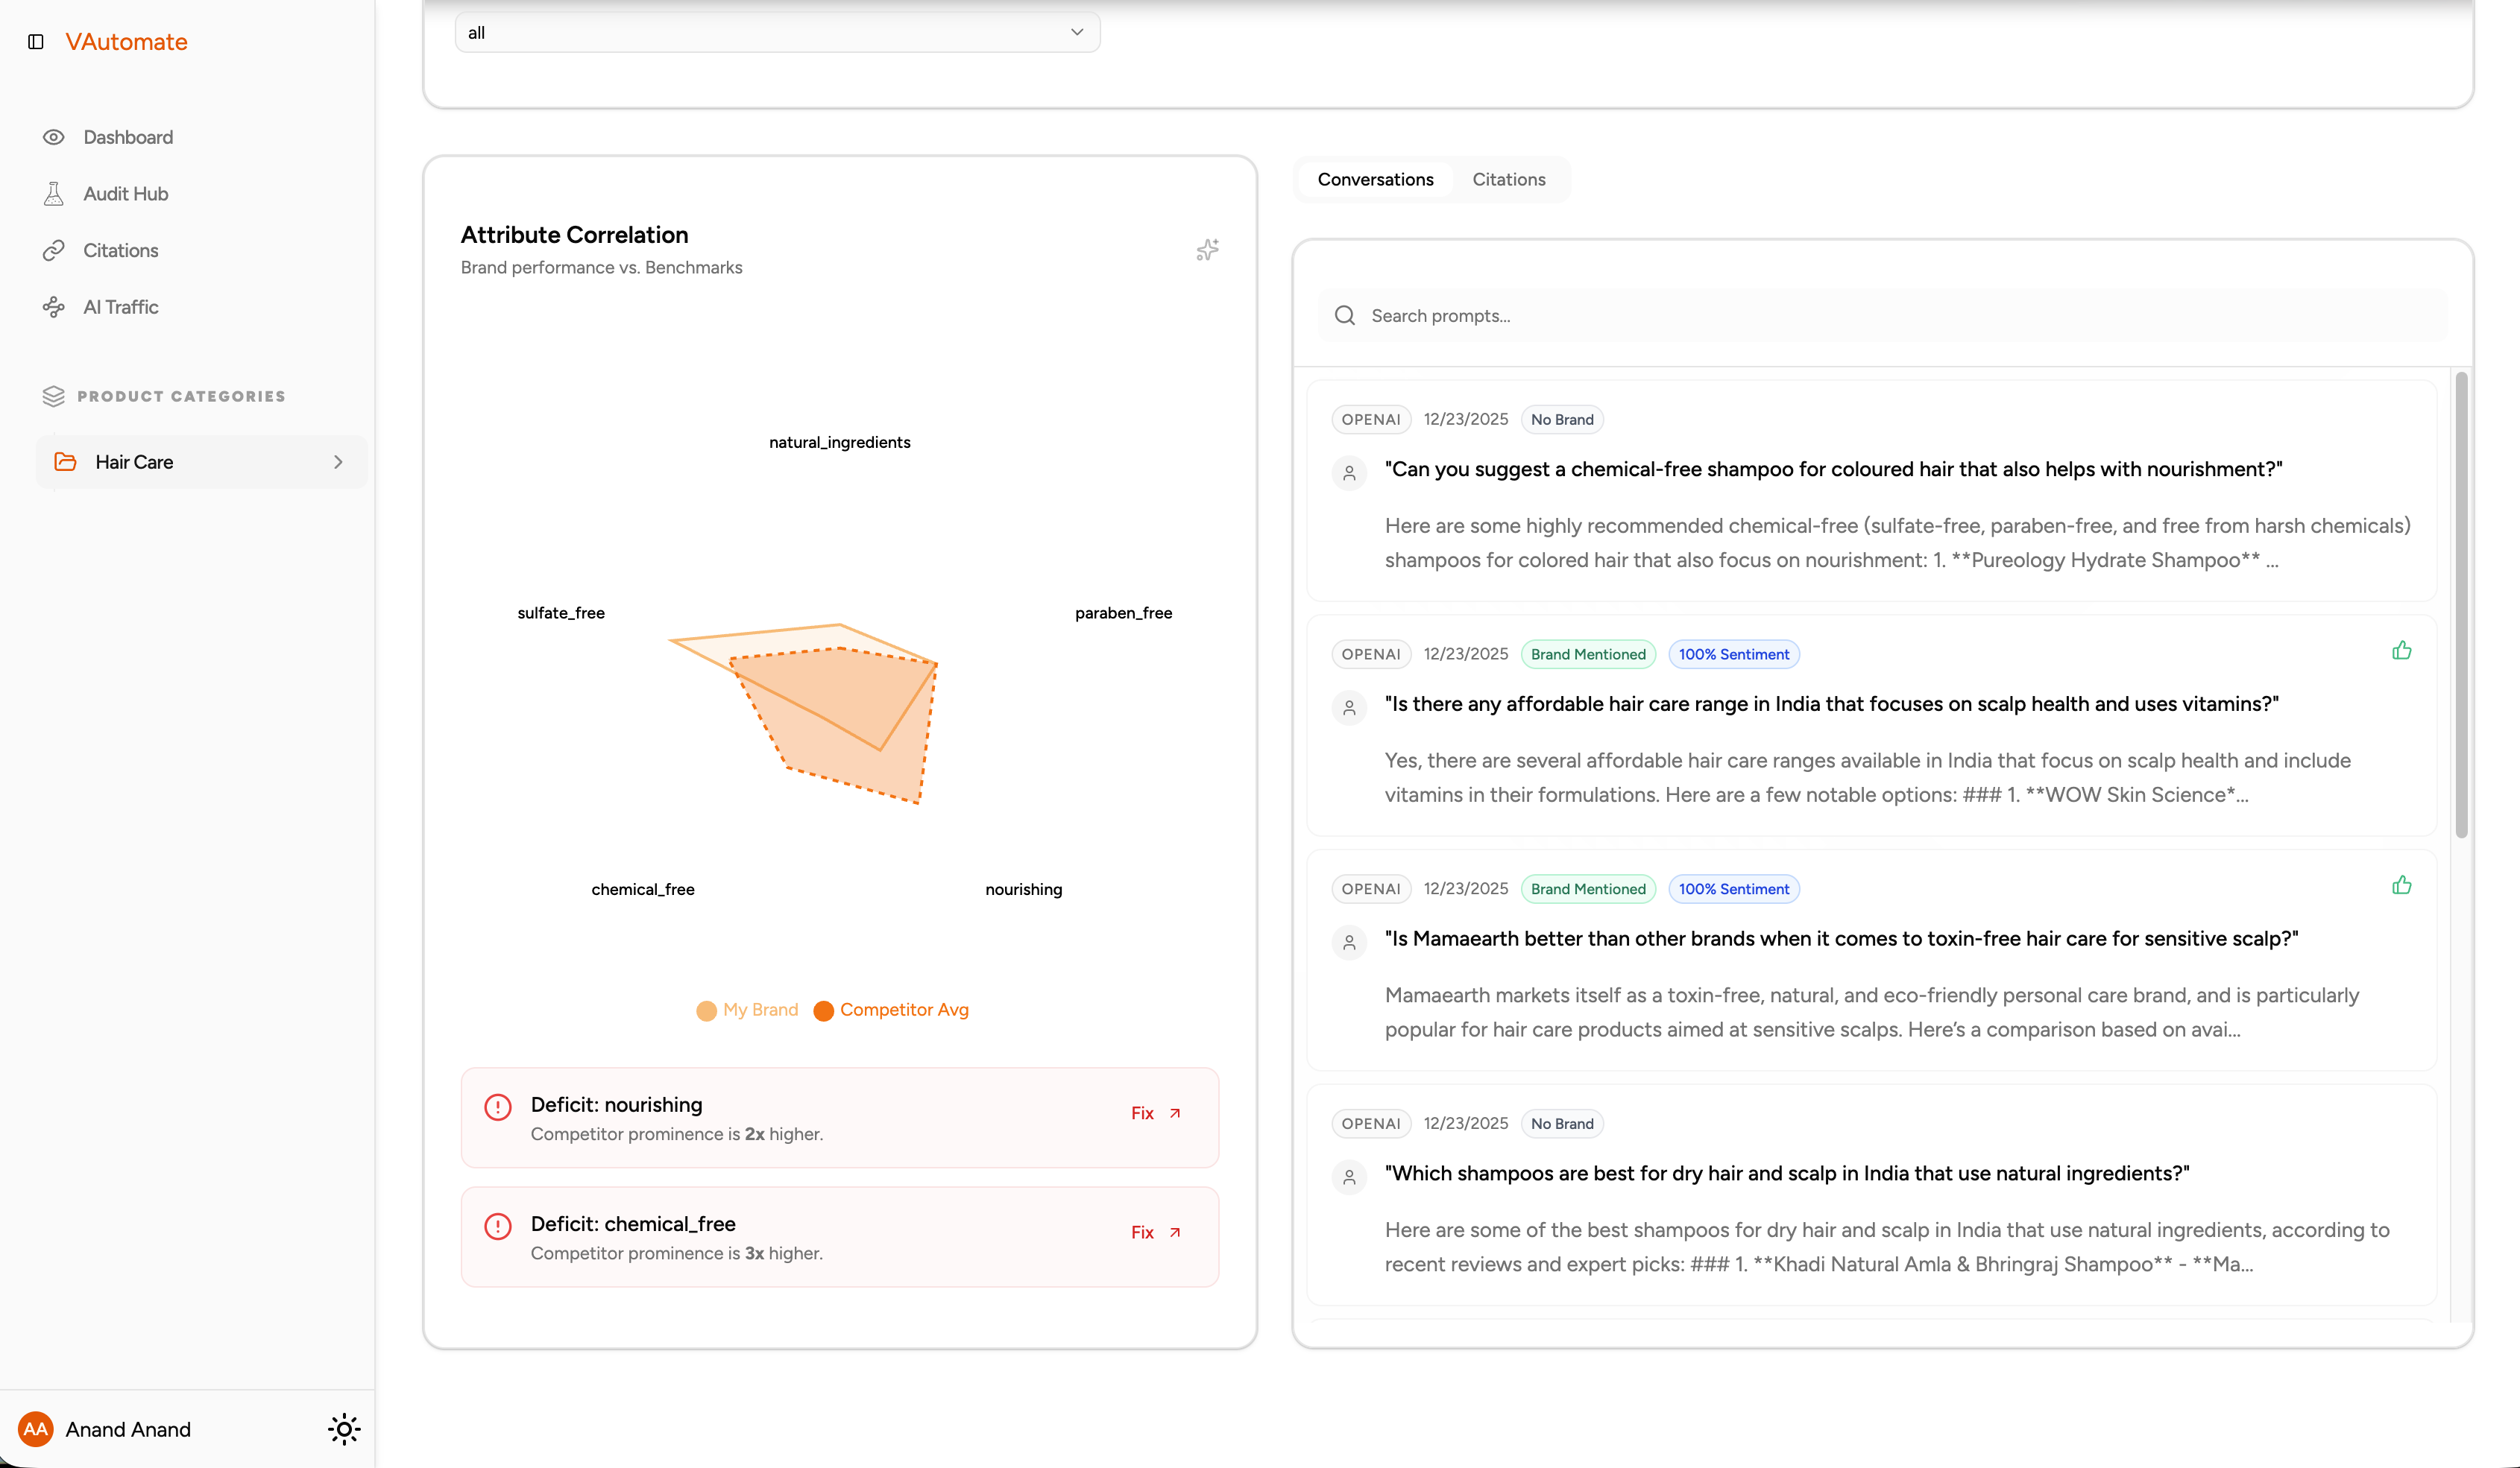The height and width of the screenshot is (1468, 2520).
Task: Toggle thumbs-up on the Mamaearth conversation
Action: (x=2403, y=885)
